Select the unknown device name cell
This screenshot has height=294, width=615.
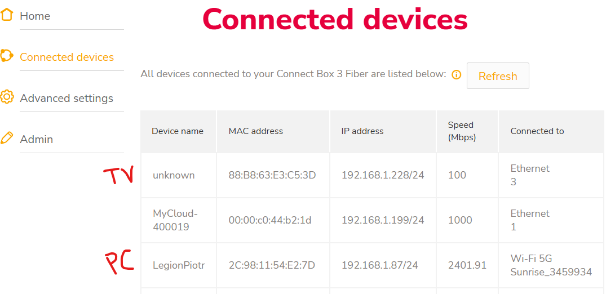174,175
